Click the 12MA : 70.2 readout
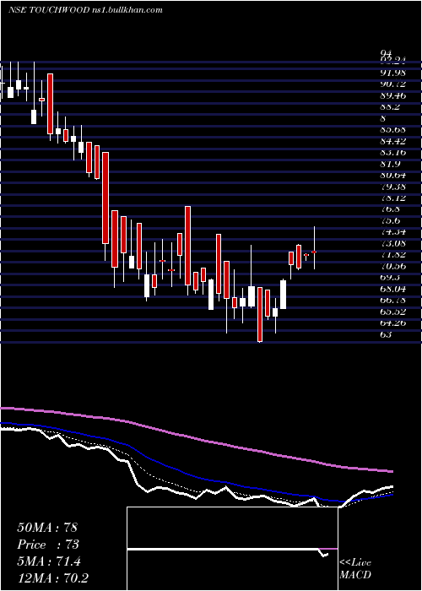Viewport: 422px width, 591px height. [x=52, y=577]
